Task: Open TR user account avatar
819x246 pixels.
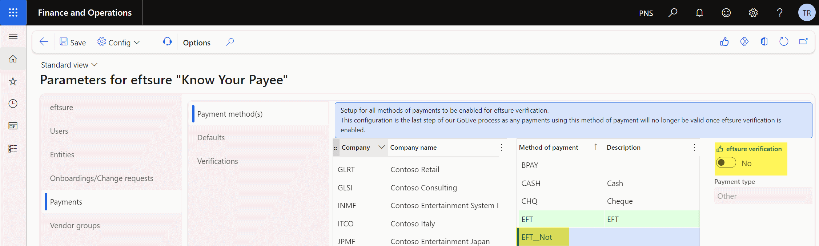Action: coord(807,13)
